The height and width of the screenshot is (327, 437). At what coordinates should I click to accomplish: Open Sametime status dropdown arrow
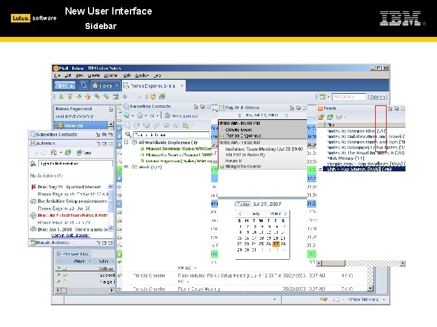[133, 116]
